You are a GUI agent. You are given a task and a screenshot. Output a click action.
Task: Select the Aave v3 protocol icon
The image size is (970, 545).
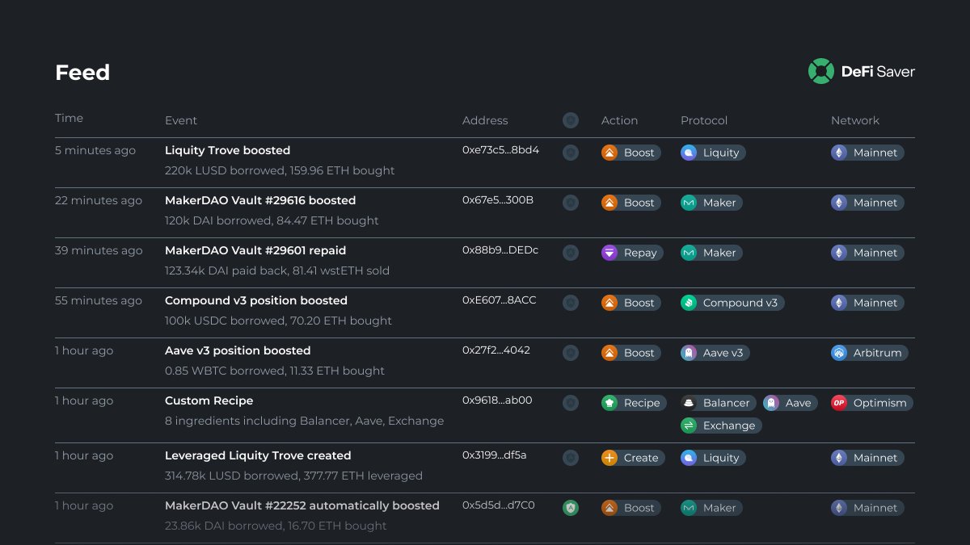[689, 353]
